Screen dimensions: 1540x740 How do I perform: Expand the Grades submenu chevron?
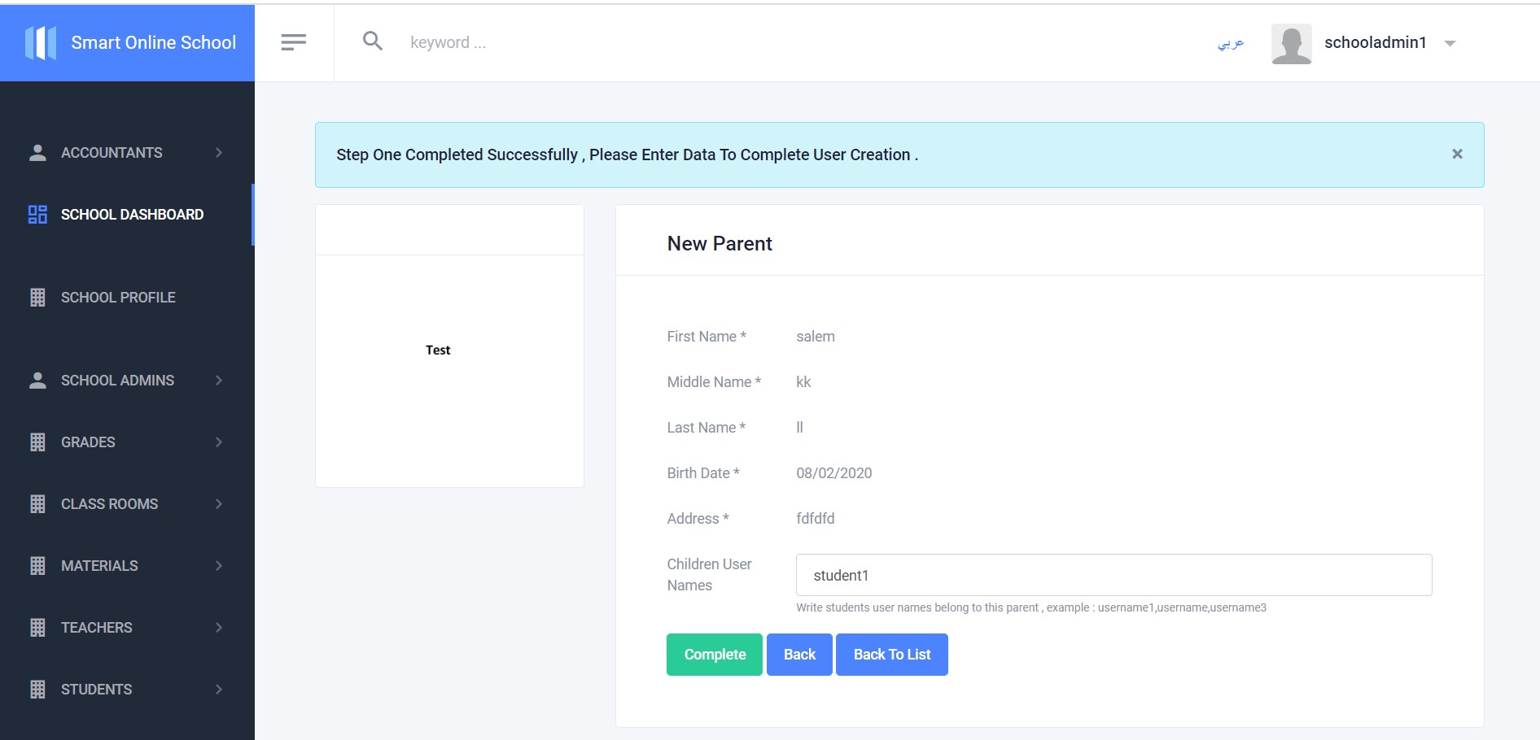[219, 442]
